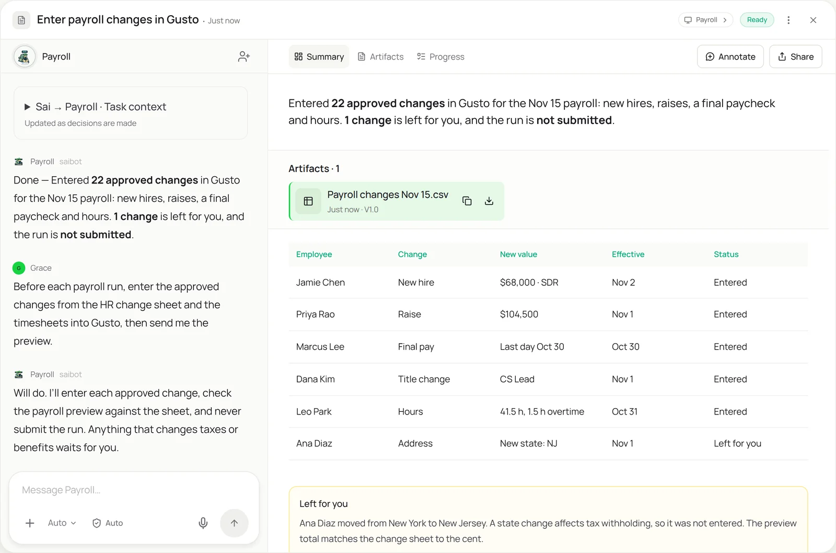Image resolution: width=836 pixels, height=553 pixels.
Task: Select the Marcus Lee table cell
Action: tap(320, 347)
